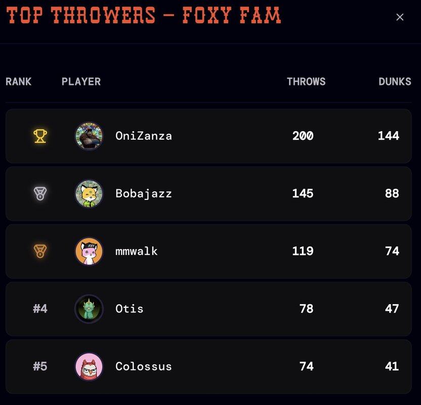
Task: Click OniZanza's 200 throws value
Action: 303,136
